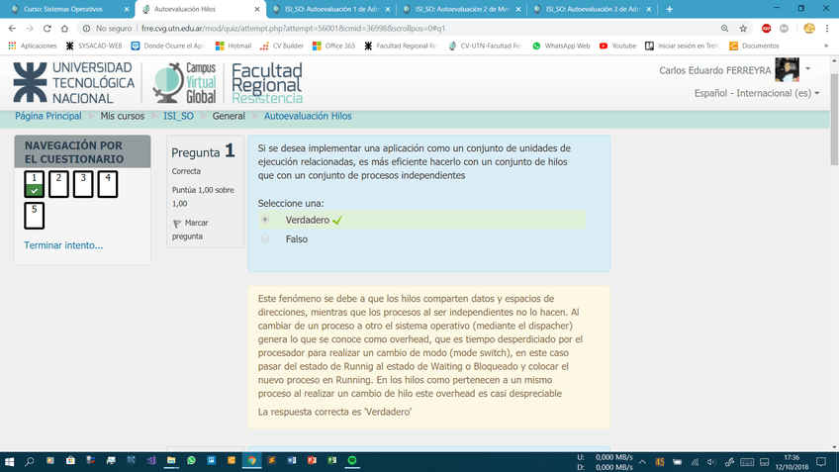
Task: Open the user menu arrow beside Carlos Eduardo FERREYRA
Action: click(x=808, y=68)
